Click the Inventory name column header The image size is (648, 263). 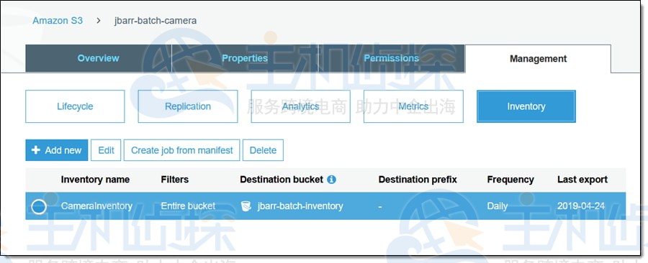pyautogui.click(x=95, y=180)
